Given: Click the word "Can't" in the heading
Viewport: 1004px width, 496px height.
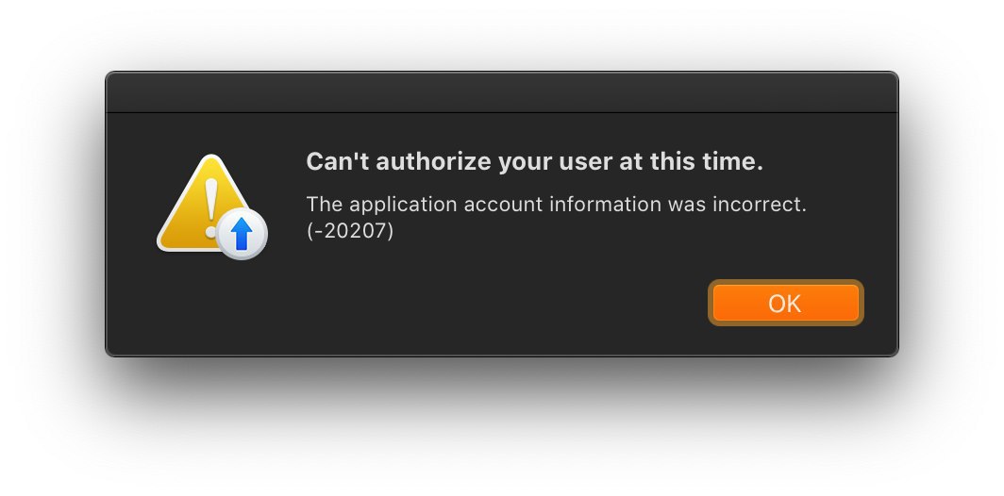Looking at the screenshot, I should point(338,161).
